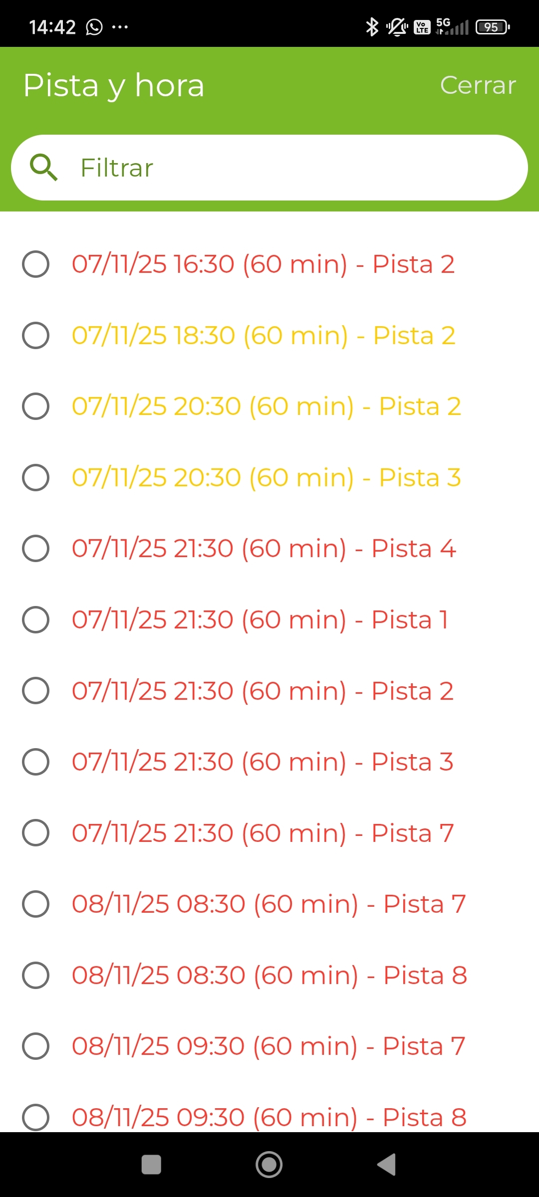This screenshot has width=539, height=1197.
Task: Pick the 21:30 Pista 4 radio option
Action: 36,549
